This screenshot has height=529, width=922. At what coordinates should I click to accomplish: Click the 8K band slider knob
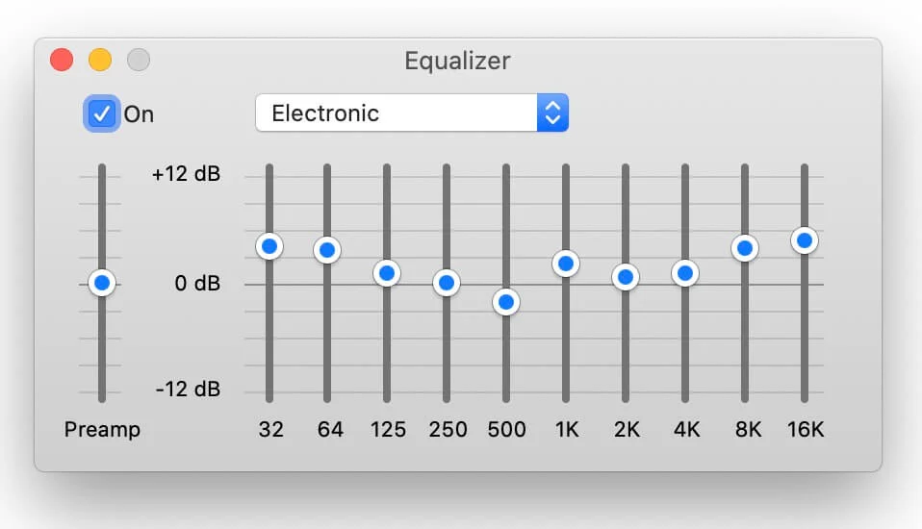744,248
